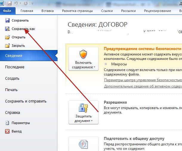Select Сохранить и отправить in the left menu

(26, 101)
